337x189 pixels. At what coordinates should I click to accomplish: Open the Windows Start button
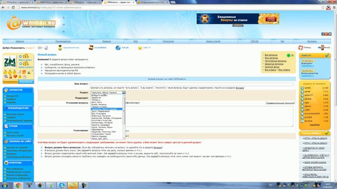(x=5, y=185)
